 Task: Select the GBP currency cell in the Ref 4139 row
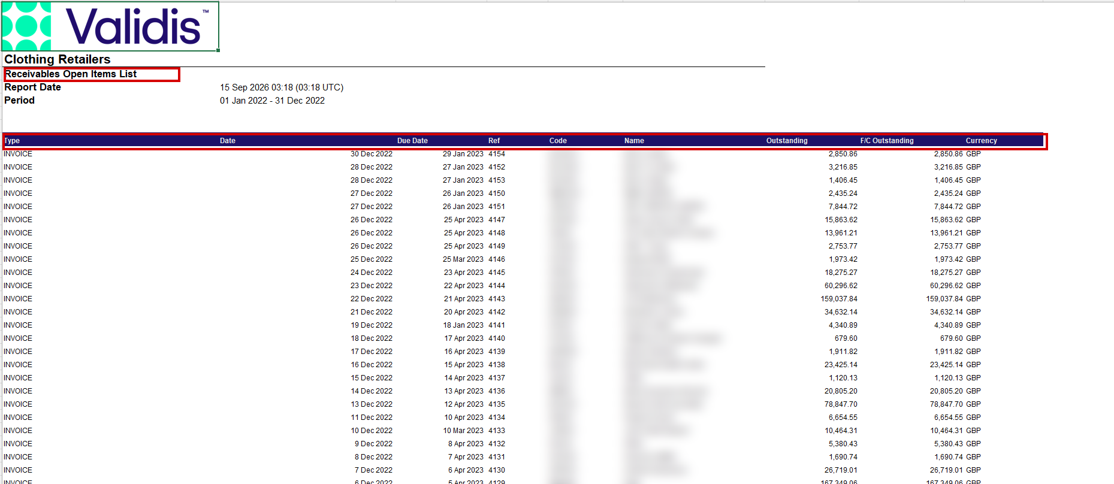[x=973, y=352]
